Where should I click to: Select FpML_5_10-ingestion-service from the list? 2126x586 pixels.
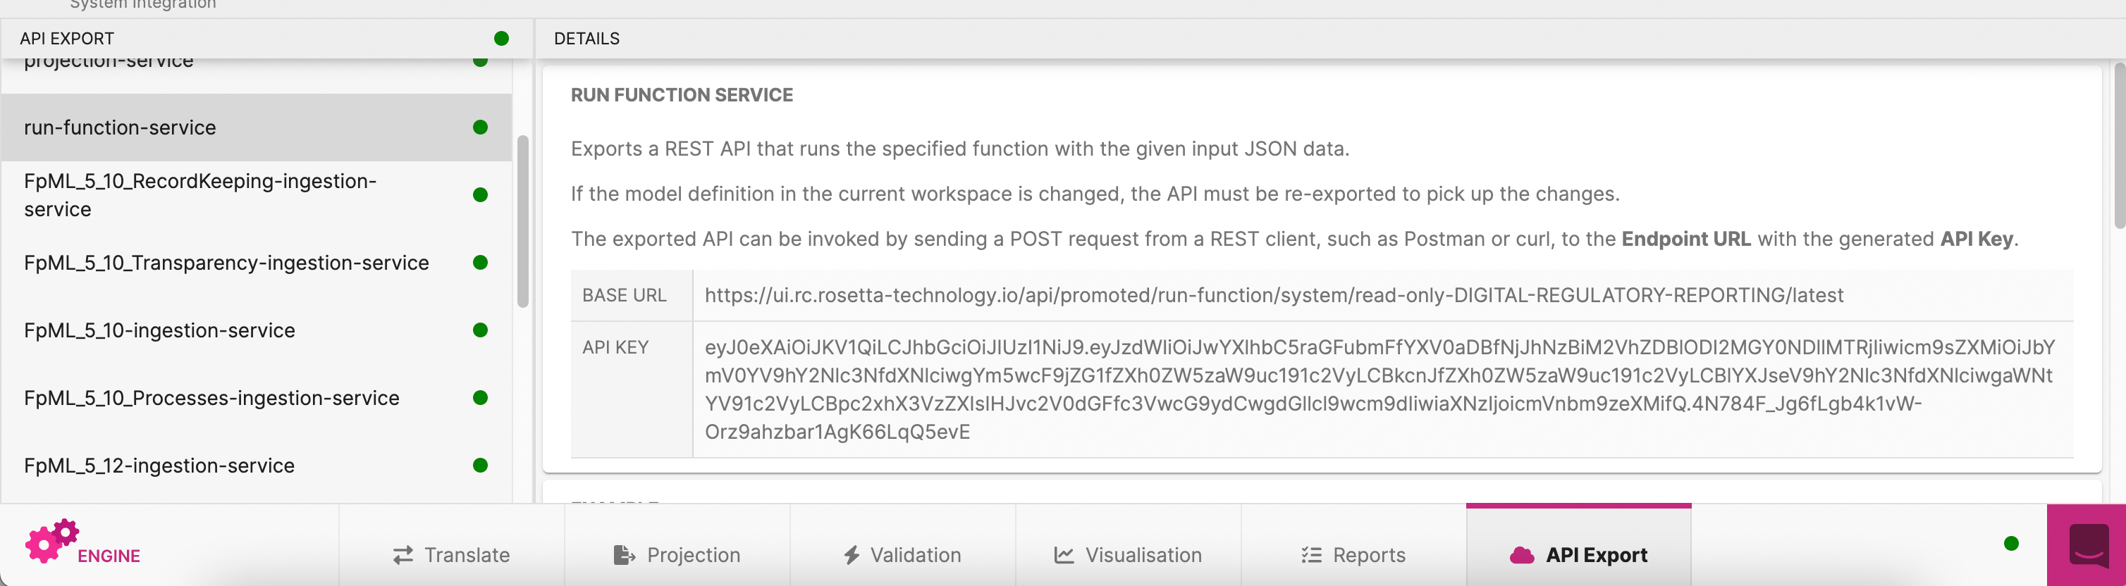click(x=159, y=330)
